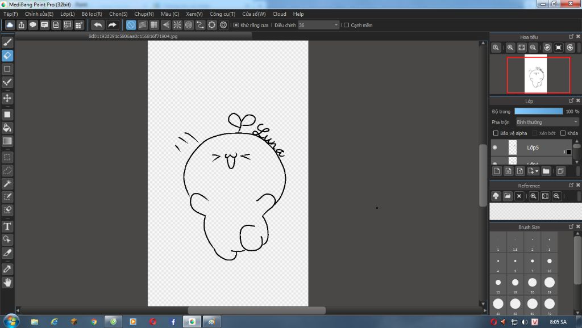Clear the Reference panel image
Image resolution: width=582 pixels, height=328 pixels.
click(519, 196)
